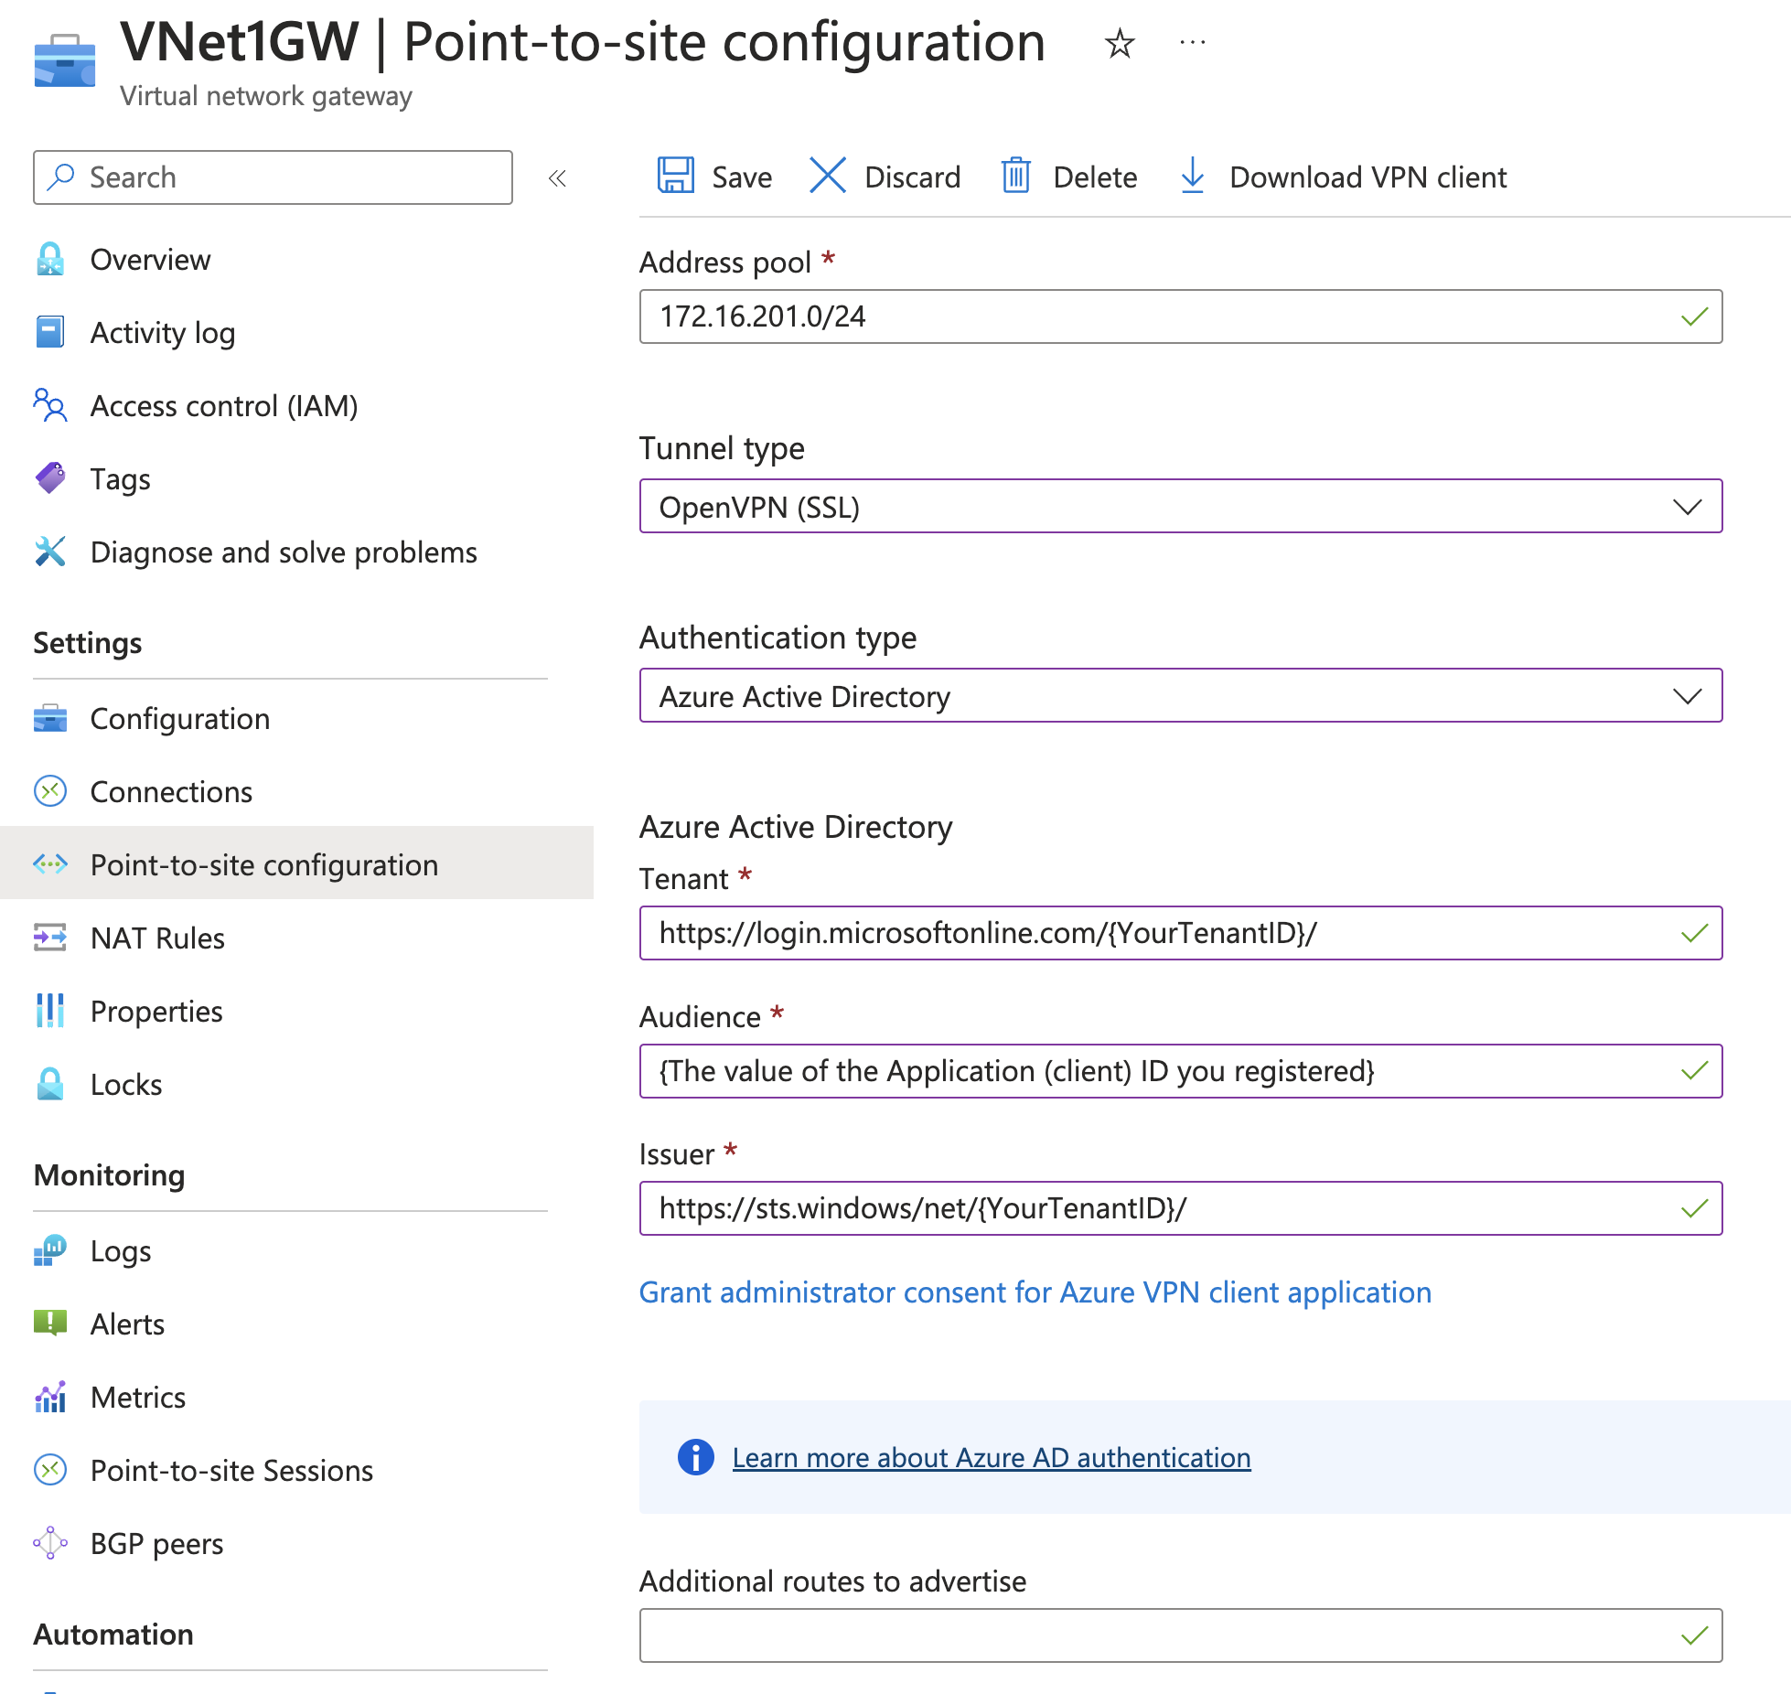1791x1694 pixels.
Task: Click the Save button label
Action: pyautogui.click(x=742, y=177)
